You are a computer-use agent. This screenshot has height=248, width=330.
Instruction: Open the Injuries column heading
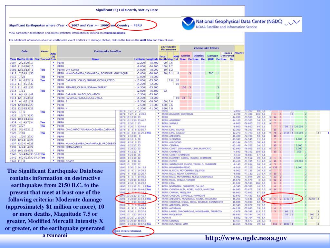[x=199, y=56]
